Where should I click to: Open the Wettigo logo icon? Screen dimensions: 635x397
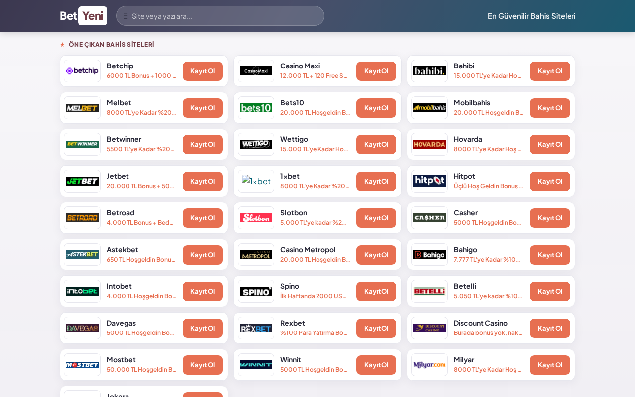(x=256, y=144)
